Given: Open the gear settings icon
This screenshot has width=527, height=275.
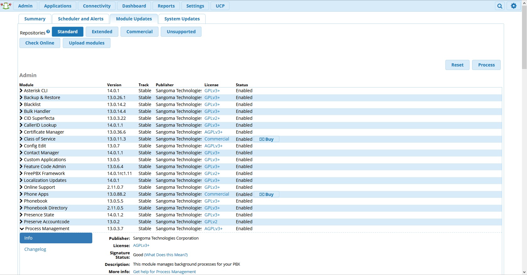Looking at the screenshot, I should tap(514, 6).
